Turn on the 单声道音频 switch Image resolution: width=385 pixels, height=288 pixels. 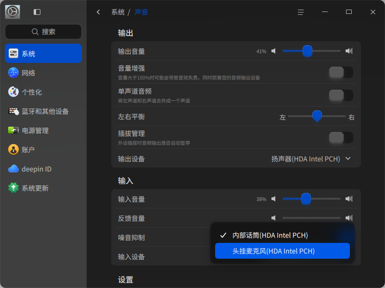click(x=341, y=96)
